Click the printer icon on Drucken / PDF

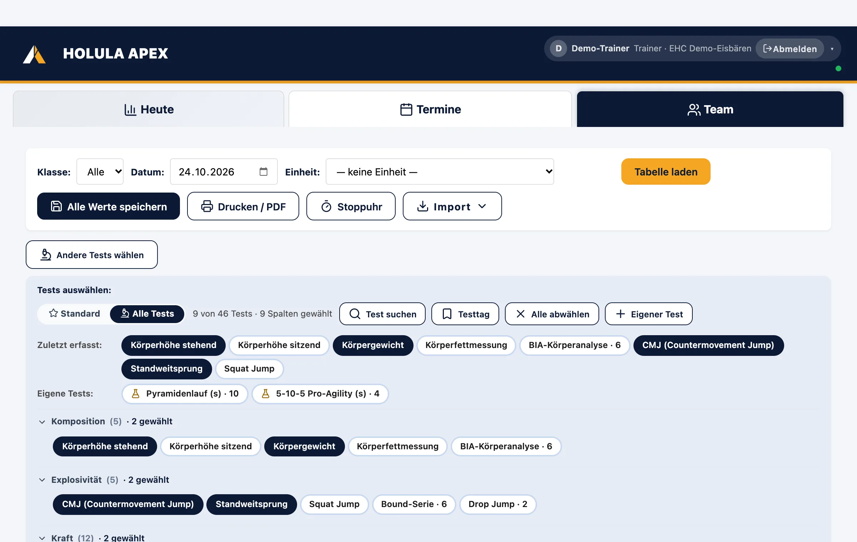coord(207,206)
